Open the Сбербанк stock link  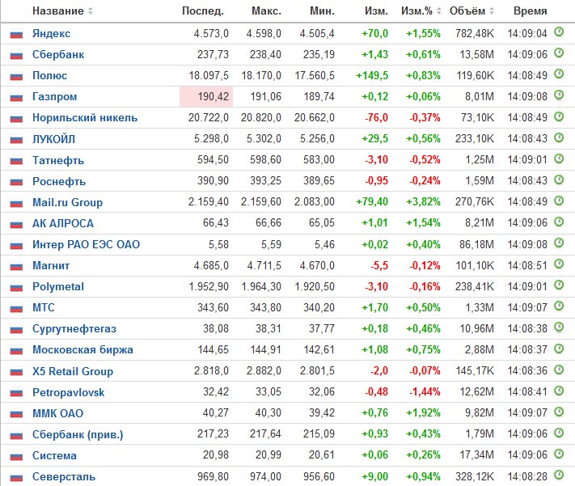coord(58,55)
